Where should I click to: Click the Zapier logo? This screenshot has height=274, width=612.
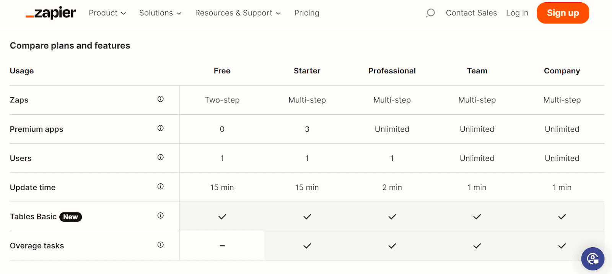50,13
